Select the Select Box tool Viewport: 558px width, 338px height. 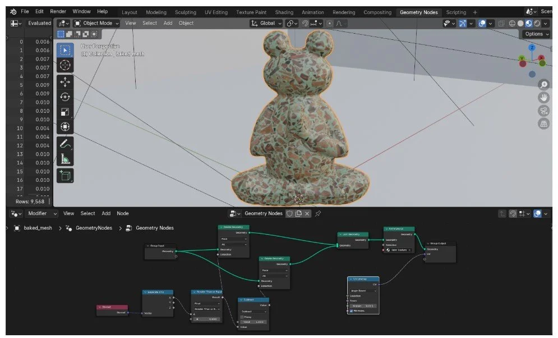(x=65, y=50)
